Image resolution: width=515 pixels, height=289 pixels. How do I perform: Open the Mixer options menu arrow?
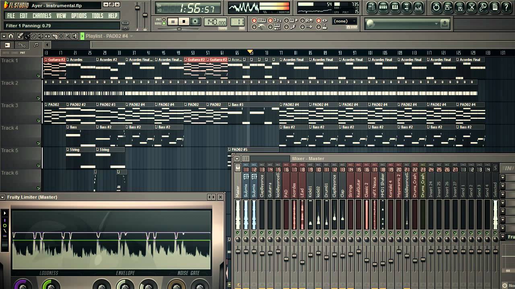tap(237, 159)
